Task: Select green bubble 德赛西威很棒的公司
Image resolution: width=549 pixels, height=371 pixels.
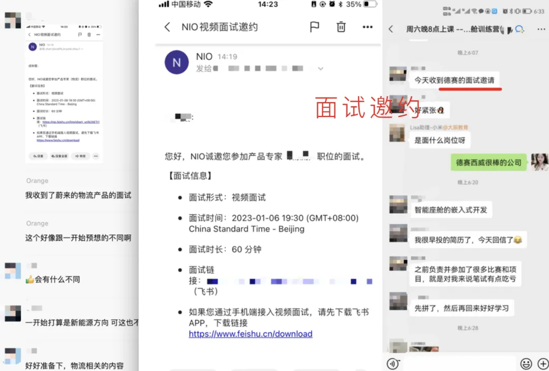Action: click(489, 163)
